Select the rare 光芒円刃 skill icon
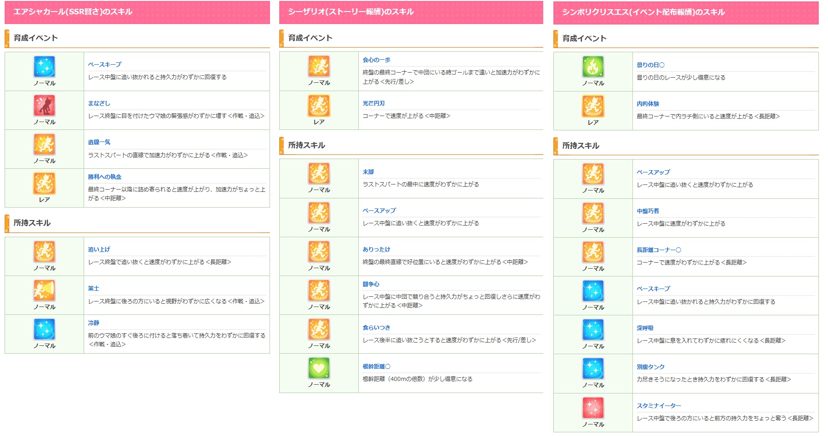Viewport: 828px width, 436px height. click(x=319, y=105)
